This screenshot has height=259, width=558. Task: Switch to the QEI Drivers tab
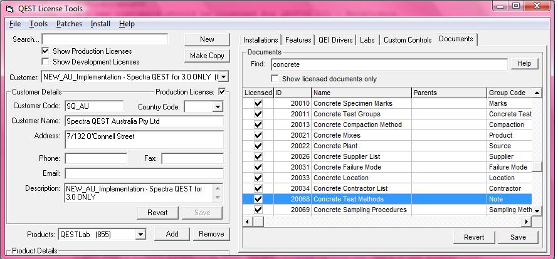335,40
